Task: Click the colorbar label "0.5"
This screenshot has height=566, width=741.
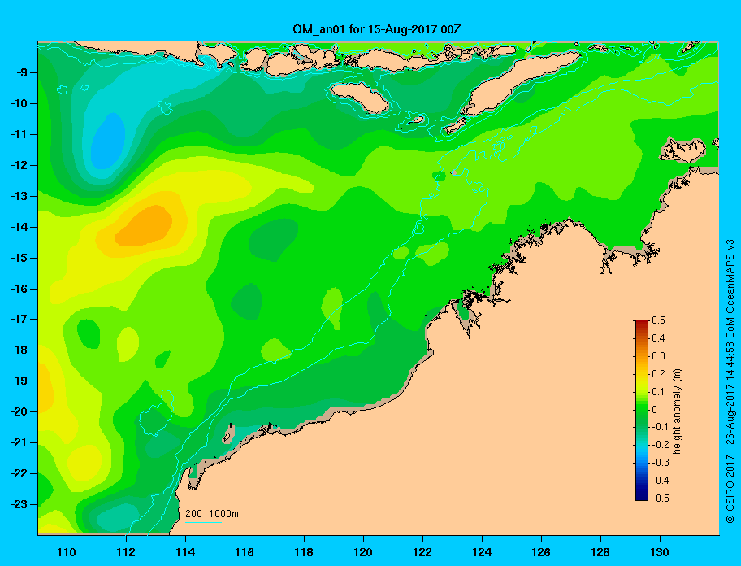Action: (x=658, y=320)
